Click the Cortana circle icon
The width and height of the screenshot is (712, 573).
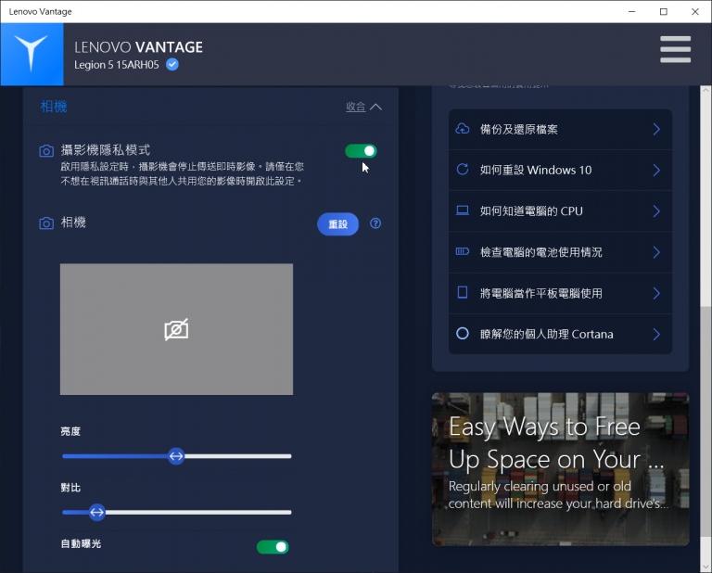(x=463, y=333)
